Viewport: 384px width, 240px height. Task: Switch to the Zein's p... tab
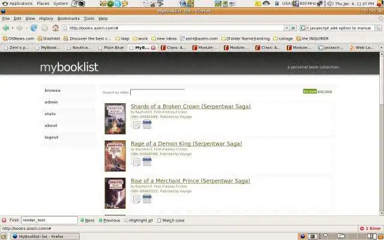[x=16, y=48]
